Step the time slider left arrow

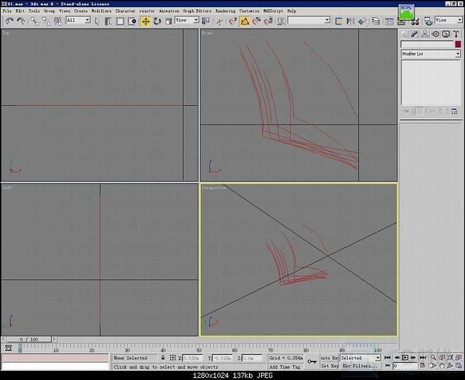point(4,339)
